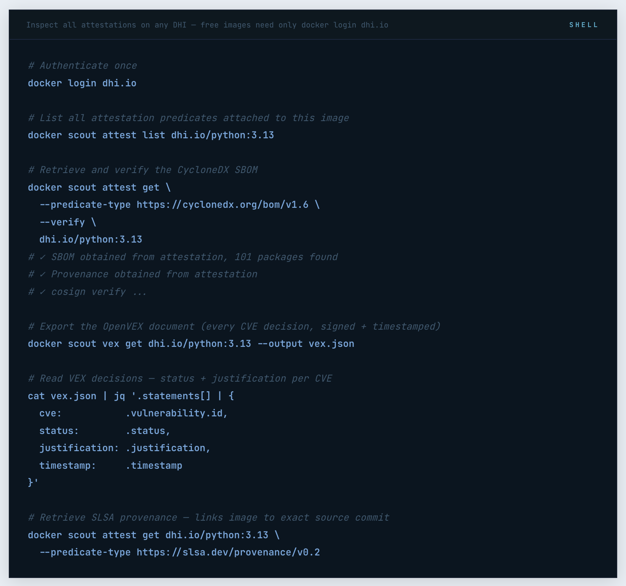Select the .vulnerability.id field
This screenshot has width=626, height=586.
(x=176, y=413)
